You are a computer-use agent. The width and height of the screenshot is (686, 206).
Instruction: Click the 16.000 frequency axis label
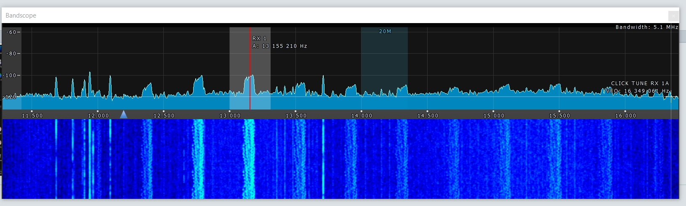coord(625,116)
